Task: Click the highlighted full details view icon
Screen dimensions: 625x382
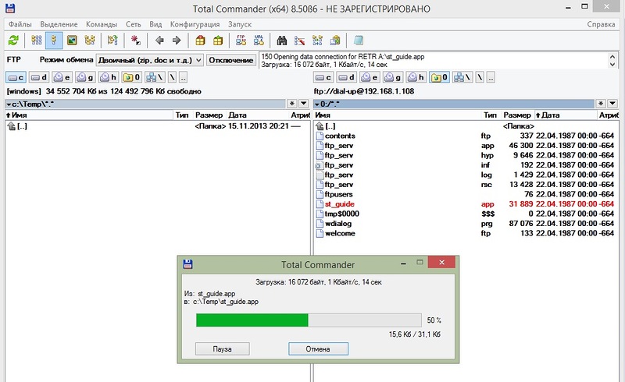Action: pos(54,41)
